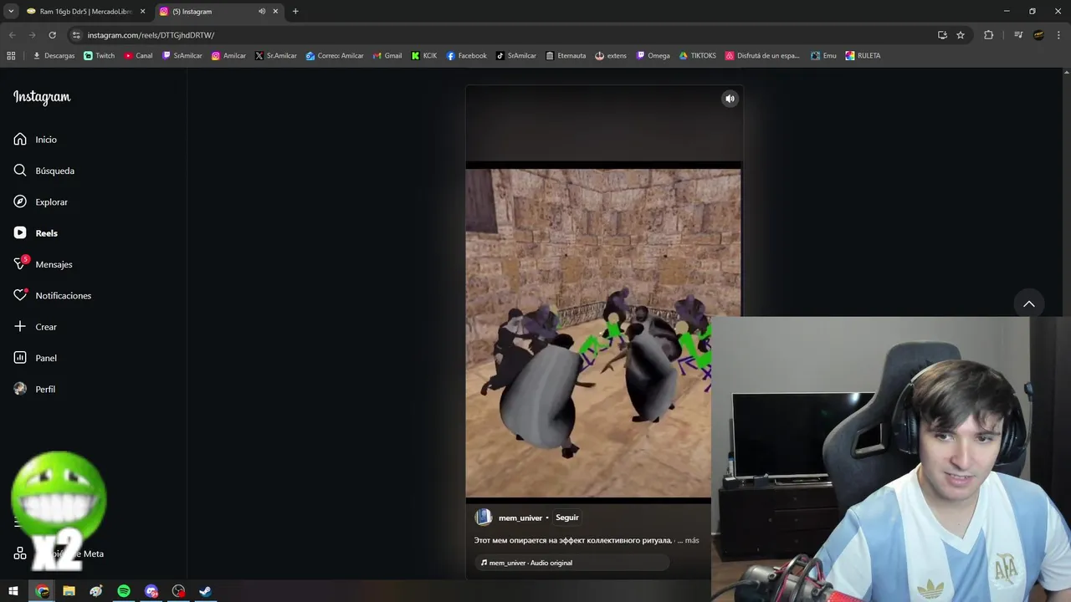1071x602 pixels.
Task: Open the 'Disfrutá de un espa...' bookmark
Action: (762, 56)
